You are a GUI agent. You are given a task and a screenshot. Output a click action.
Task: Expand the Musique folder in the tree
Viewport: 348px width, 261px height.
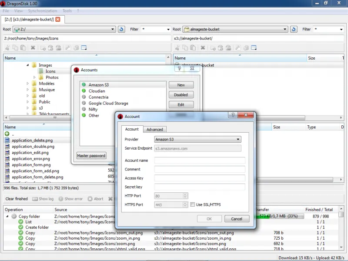27,90
